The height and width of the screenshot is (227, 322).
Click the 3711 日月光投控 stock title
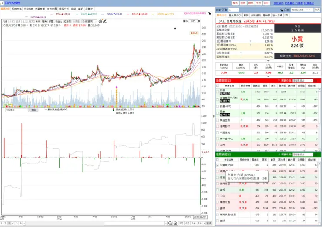(x=230, y=21)
